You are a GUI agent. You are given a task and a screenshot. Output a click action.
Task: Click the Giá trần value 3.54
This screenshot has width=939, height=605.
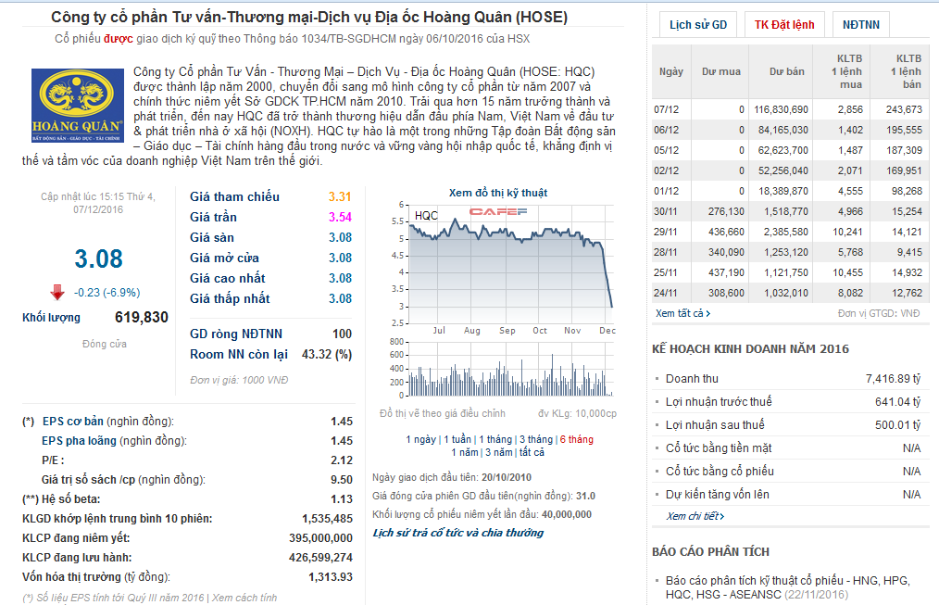pos(340,217)
